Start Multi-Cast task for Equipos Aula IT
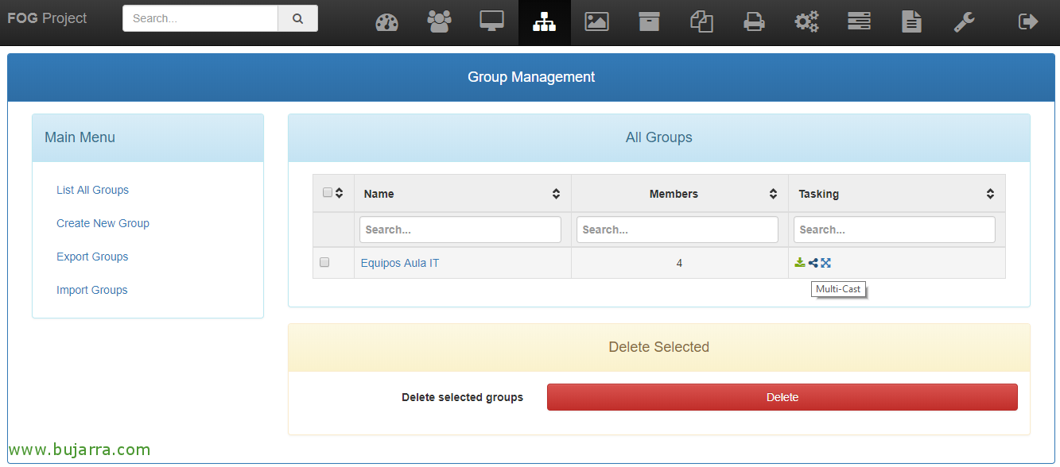 click(x=813, y=263)
